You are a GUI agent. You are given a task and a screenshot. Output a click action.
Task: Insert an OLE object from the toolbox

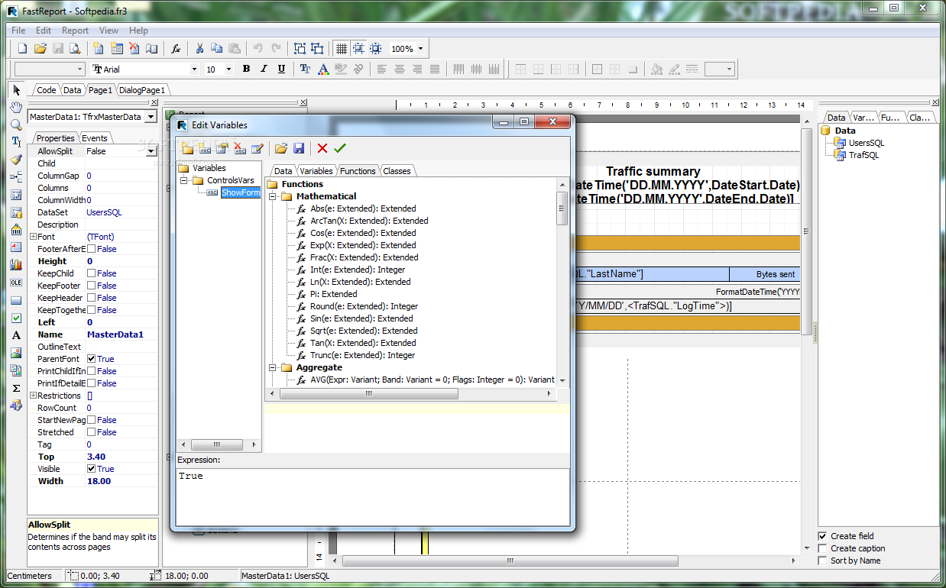16,283
